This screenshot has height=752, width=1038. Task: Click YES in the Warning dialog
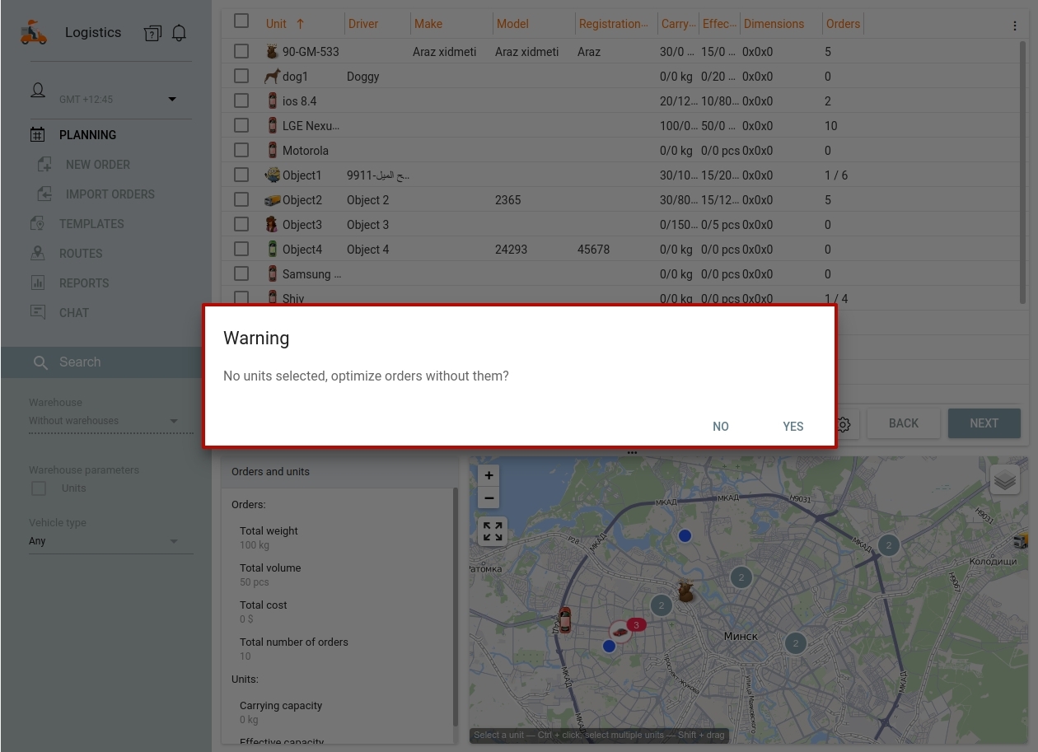tap(793, 427)
